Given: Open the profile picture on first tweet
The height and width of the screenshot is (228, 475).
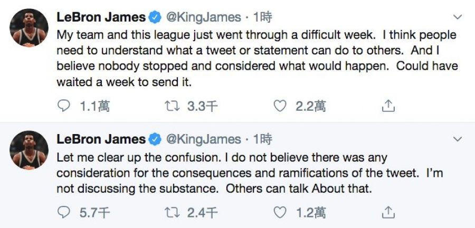Looking at the screenshot, I should 29,27.
